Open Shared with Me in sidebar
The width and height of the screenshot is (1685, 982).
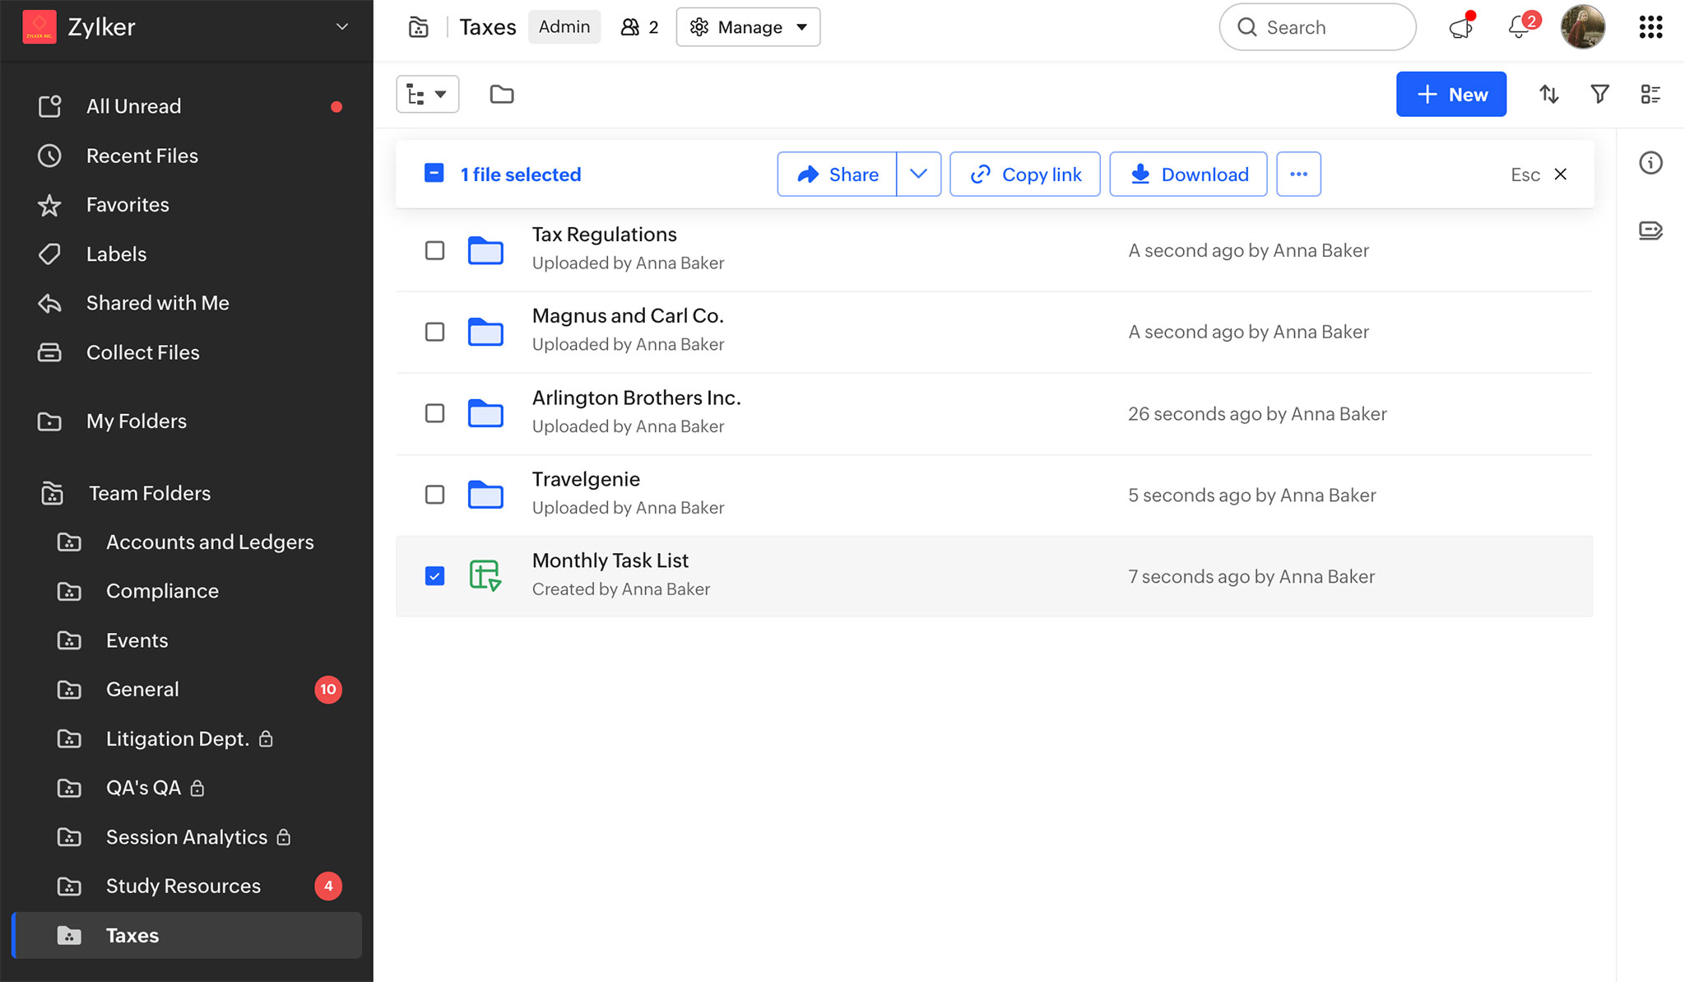point(157,303)
